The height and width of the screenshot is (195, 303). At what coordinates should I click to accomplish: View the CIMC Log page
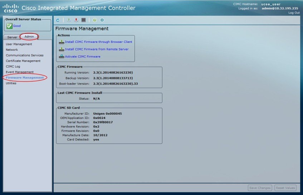[13, 66]
